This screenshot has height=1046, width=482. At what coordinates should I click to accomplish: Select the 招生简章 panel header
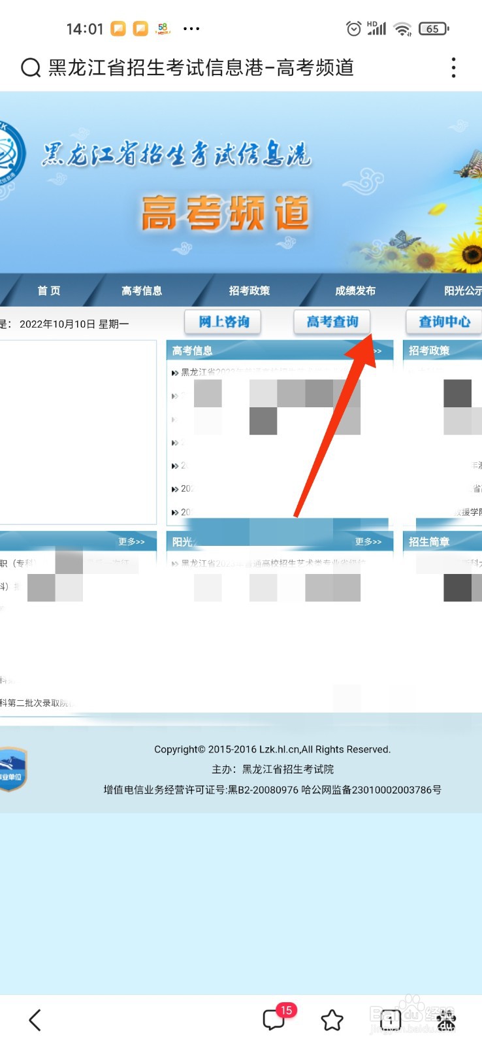[x=429, y=541]
